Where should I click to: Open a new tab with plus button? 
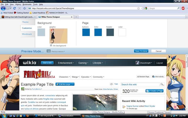76,17
